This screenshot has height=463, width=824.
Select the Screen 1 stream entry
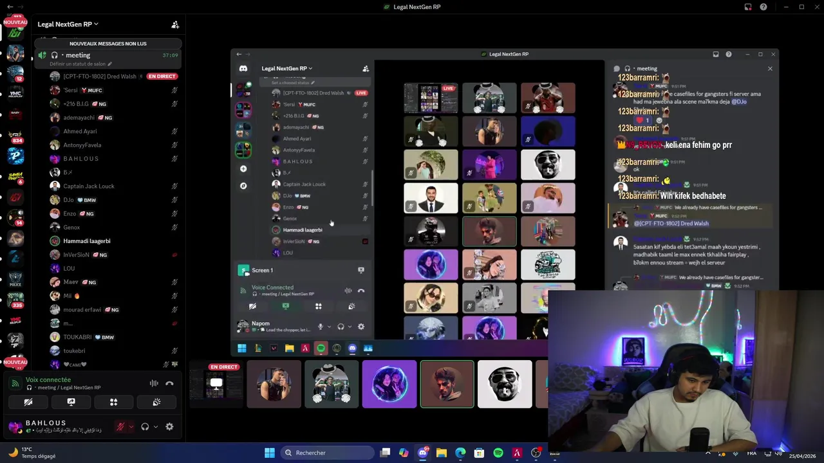click(x=301, y=270)
